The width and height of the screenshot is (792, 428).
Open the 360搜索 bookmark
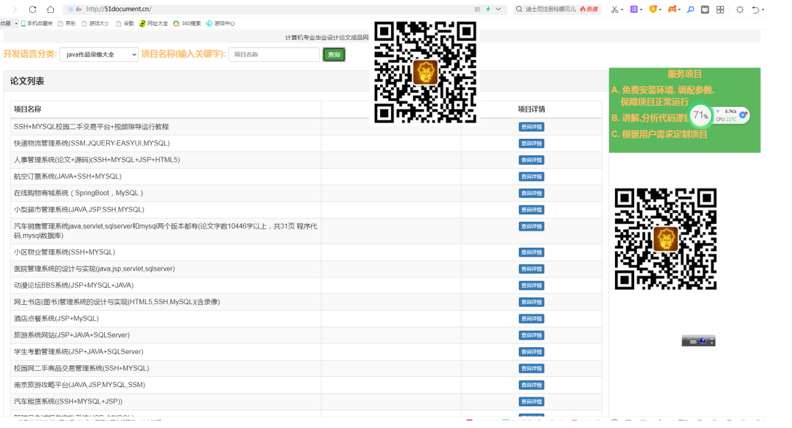(x=187, y=23)
